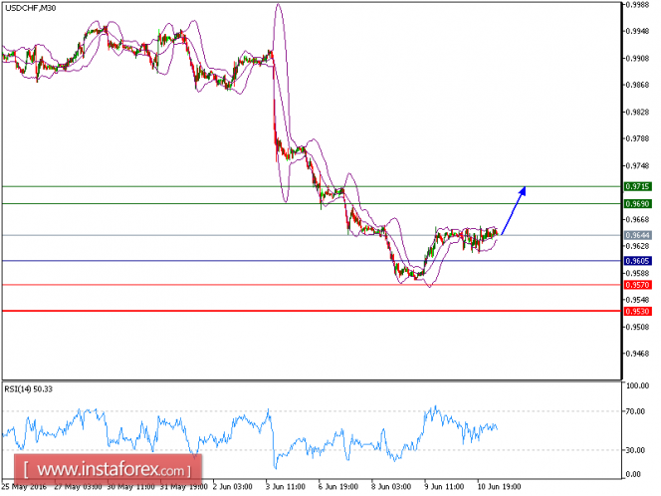Click the 0.9908 price axis value
Image resolution: width=661 pixels, height=496 pixels.
click(637, 58)
